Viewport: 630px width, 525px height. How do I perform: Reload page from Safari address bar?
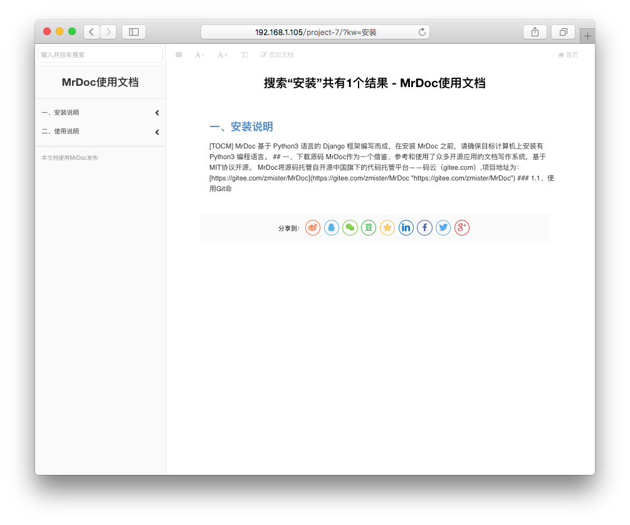click(422, 32)
